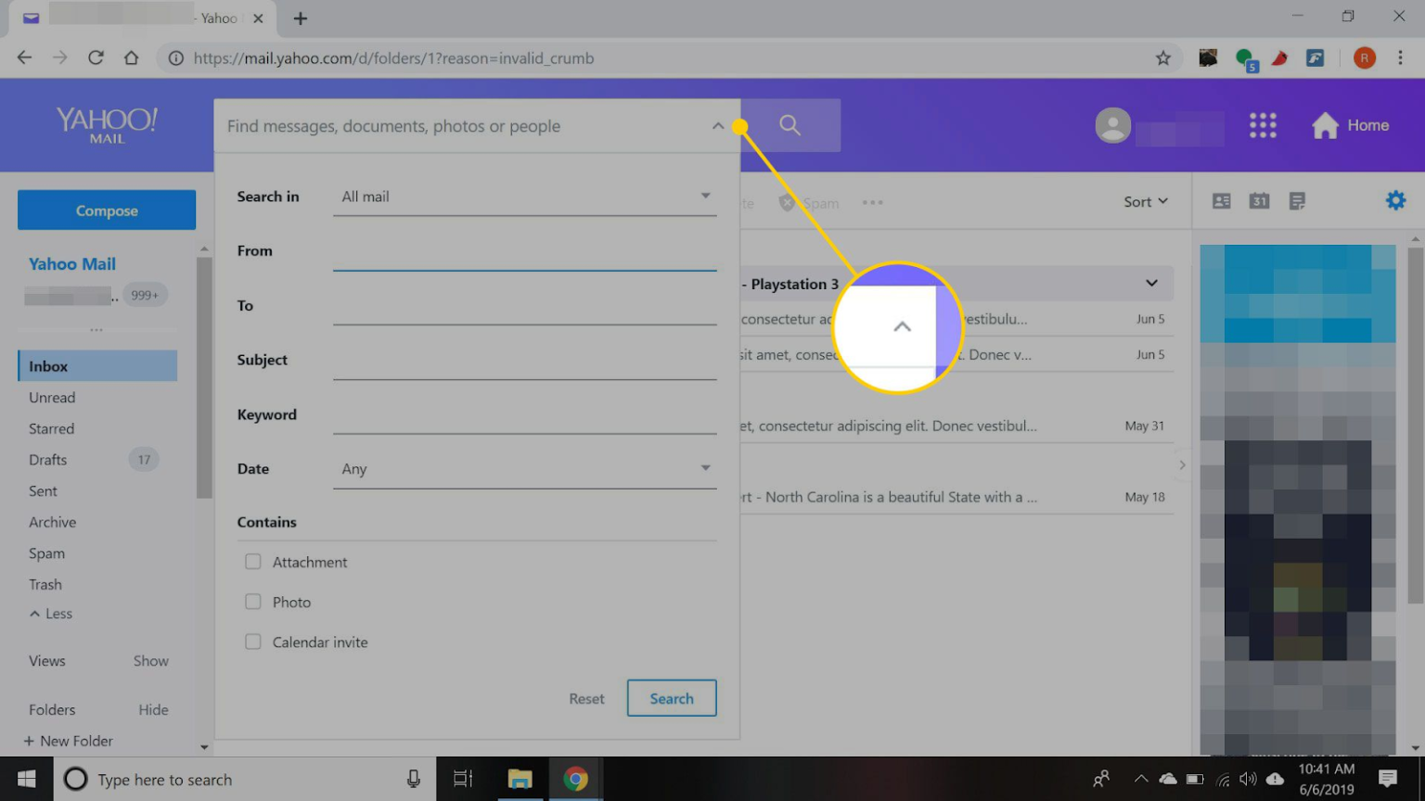The height and width of the screenshot is (801, 1425).
Task: Click the Yahoo Mail logo
Action: [105, 123]
